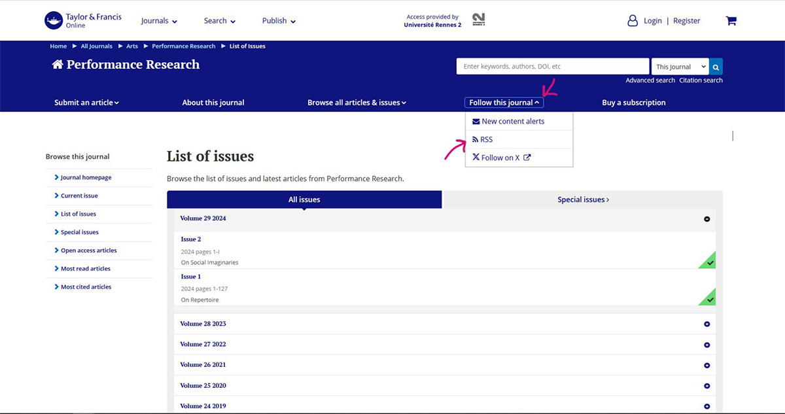Open Citation search link

[x=701, y=80]
